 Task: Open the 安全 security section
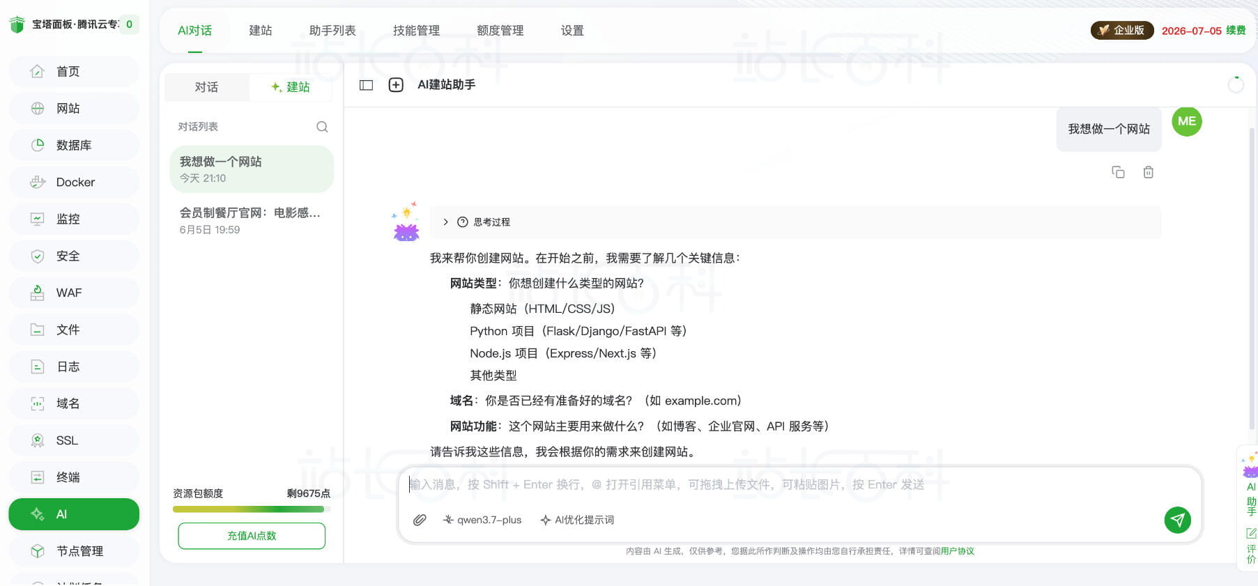(x=73, y=256)
